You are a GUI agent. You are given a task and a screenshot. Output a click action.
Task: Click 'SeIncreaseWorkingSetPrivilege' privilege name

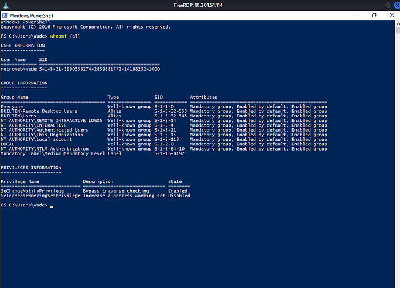click(x=41, y=196)
